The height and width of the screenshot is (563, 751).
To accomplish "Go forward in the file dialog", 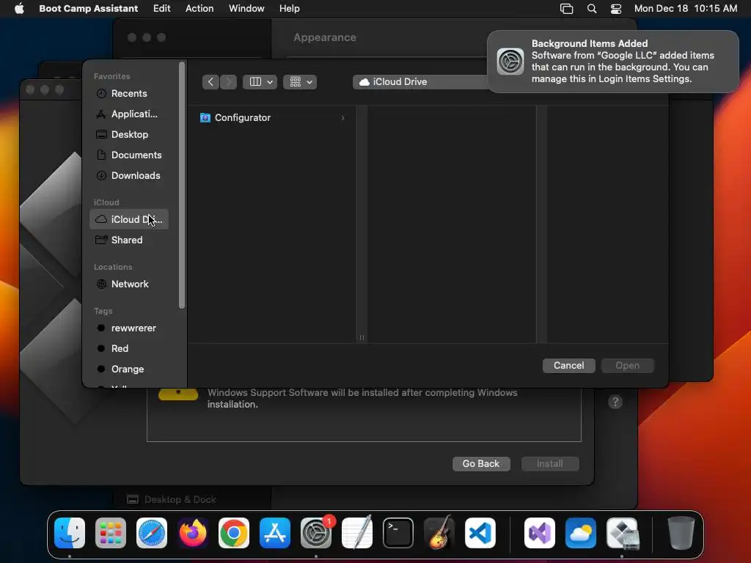I will point(229,82).
